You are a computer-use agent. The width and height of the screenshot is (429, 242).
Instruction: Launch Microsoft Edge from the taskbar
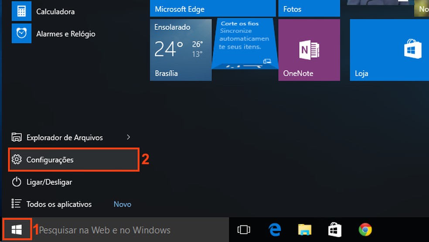[275, 229]
